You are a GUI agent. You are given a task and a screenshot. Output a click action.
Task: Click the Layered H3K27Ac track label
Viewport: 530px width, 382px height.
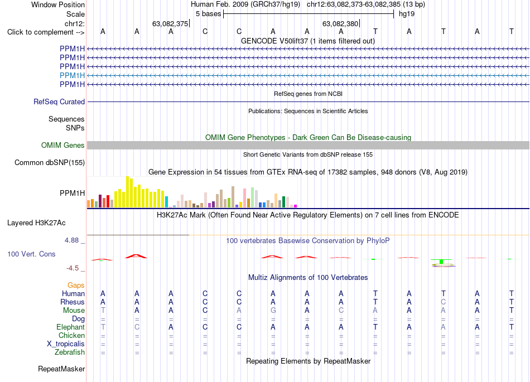(x=36, y=223)
